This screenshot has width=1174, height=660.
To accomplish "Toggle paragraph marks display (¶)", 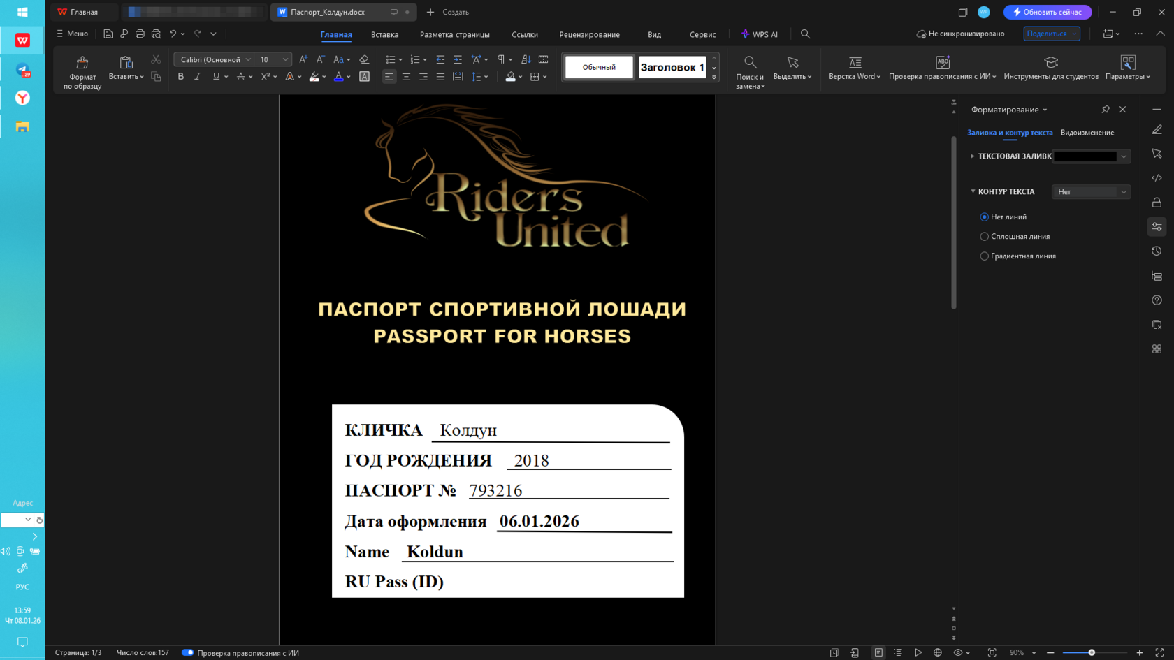I will pos(501,59).
